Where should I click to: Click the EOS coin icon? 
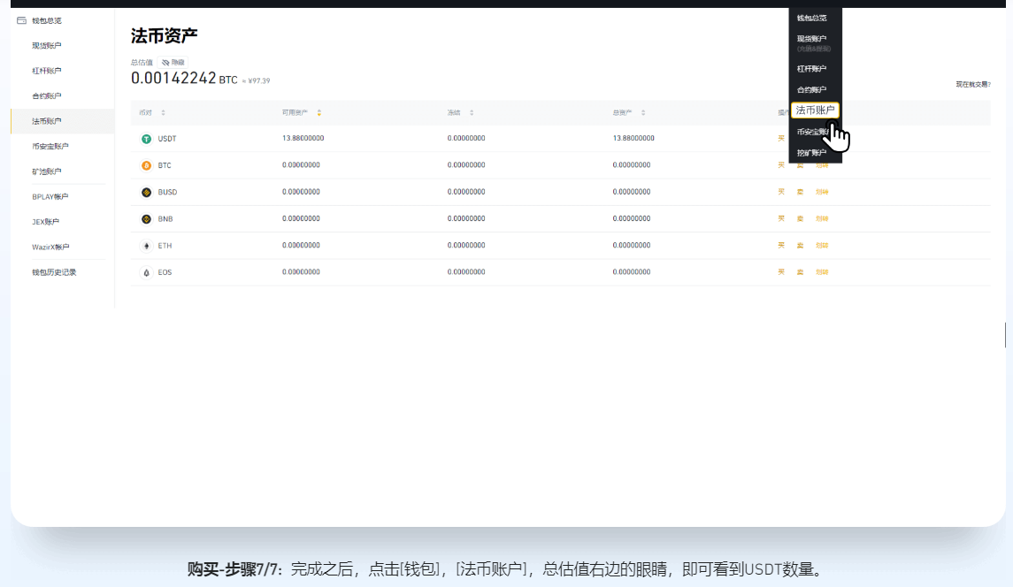(x=147, y=272)
